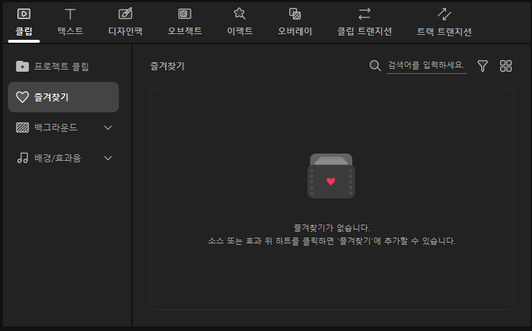Go to the 오버레이 overlay tab

point(295,22)
